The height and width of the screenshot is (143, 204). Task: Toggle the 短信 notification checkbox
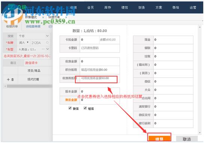pos(85,108)
